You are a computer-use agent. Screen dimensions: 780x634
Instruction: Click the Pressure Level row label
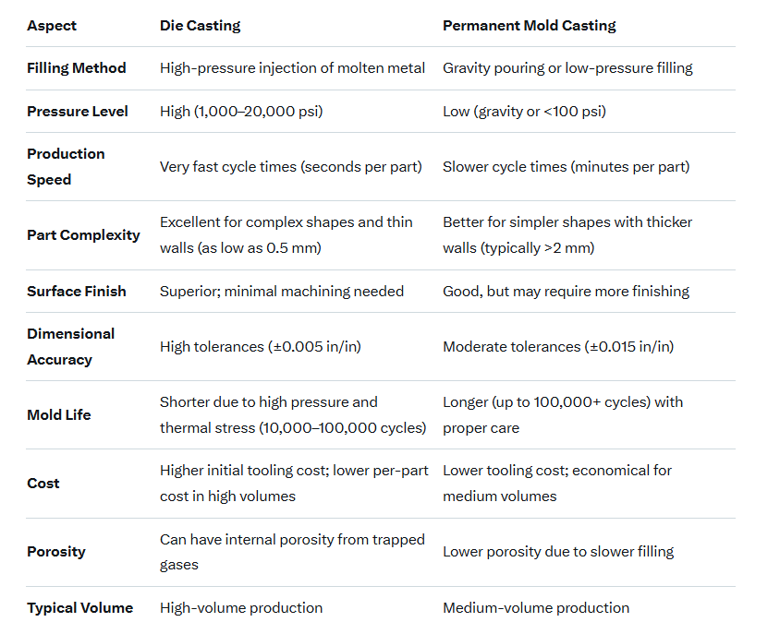click(78, 112)
